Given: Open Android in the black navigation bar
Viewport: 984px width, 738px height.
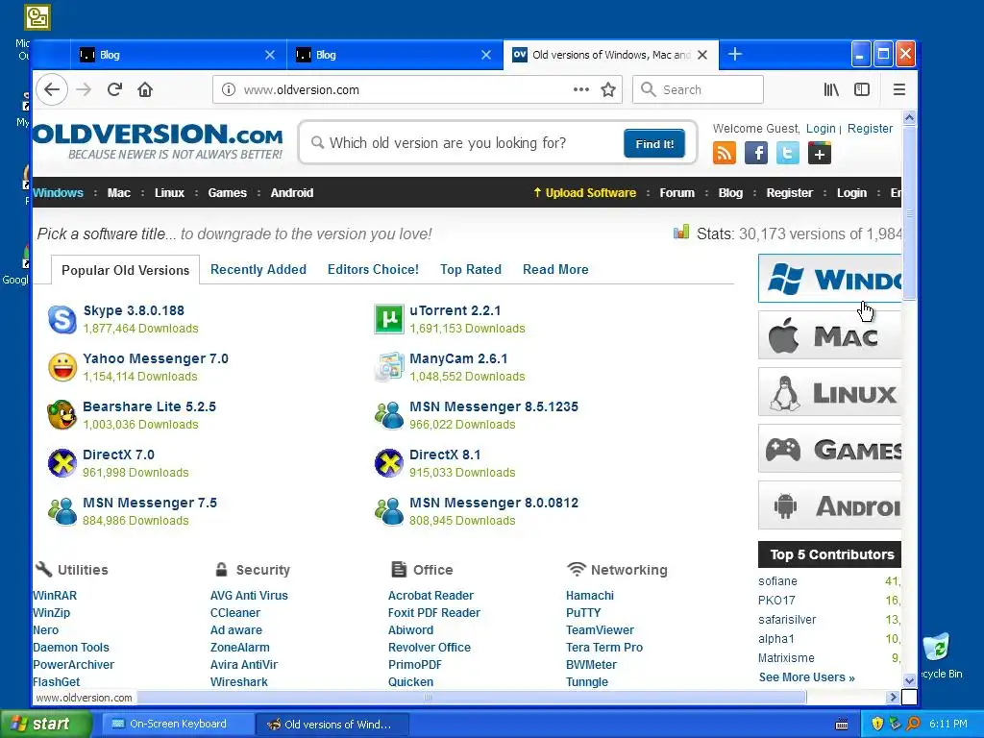Looking at the screenshot, I should (292, 192).
